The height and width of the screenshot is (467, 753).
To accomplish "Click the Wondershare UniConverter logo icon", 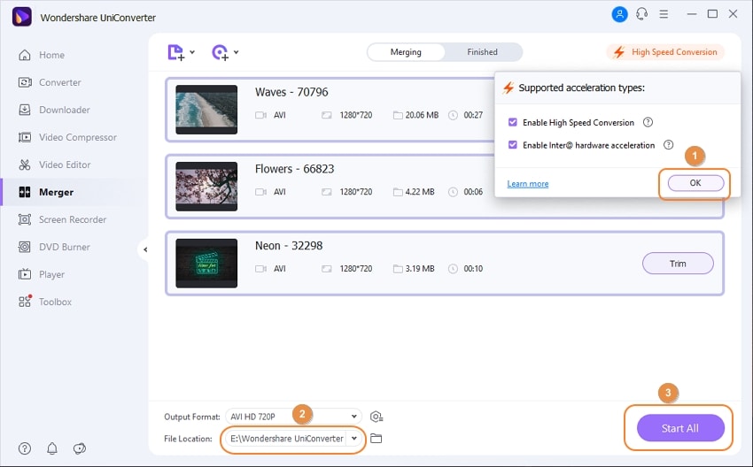I will [21, 17].
